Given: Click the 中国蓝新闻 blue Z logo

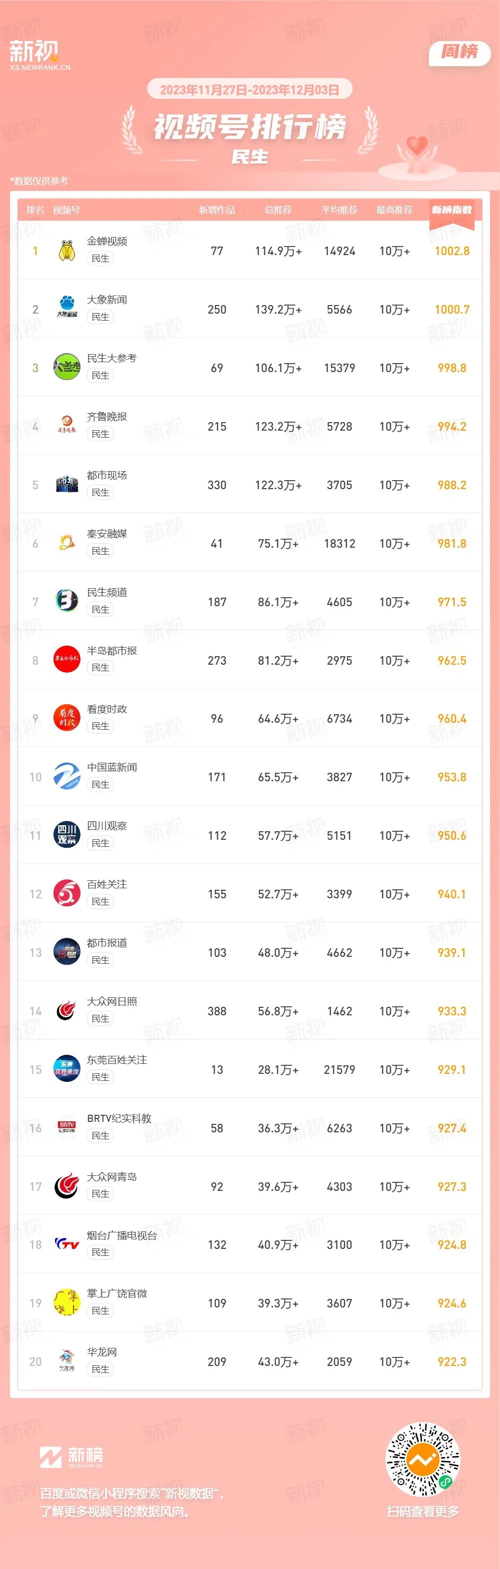Looking at the screenshot, I should 67,777.
